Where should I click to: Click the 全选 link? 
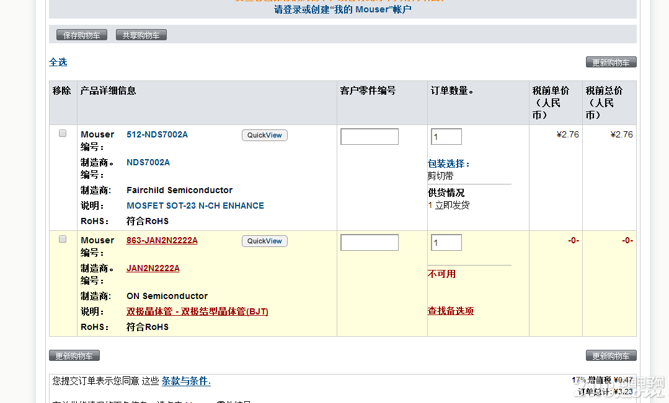58,62
